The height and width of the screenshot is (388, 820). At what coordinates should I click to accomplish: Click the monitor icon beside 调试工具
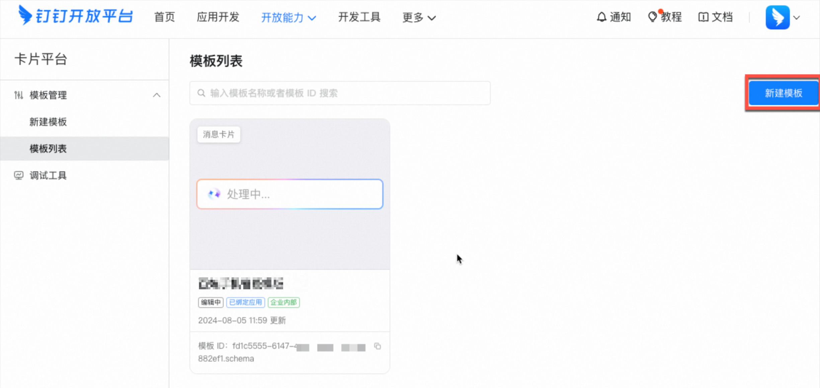pos(18,175)
